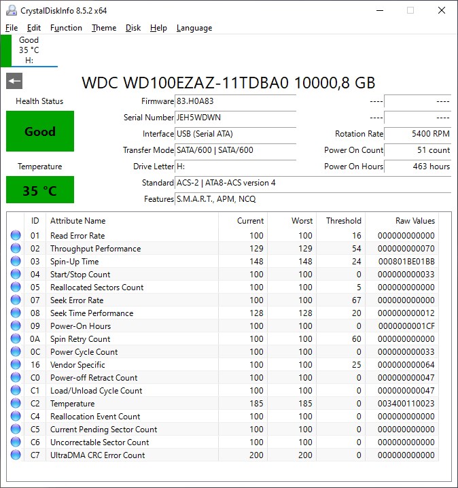Click the Features field S.M.A.R.T., APM, NCQ
458x488 pixels.
click(313, 199)
